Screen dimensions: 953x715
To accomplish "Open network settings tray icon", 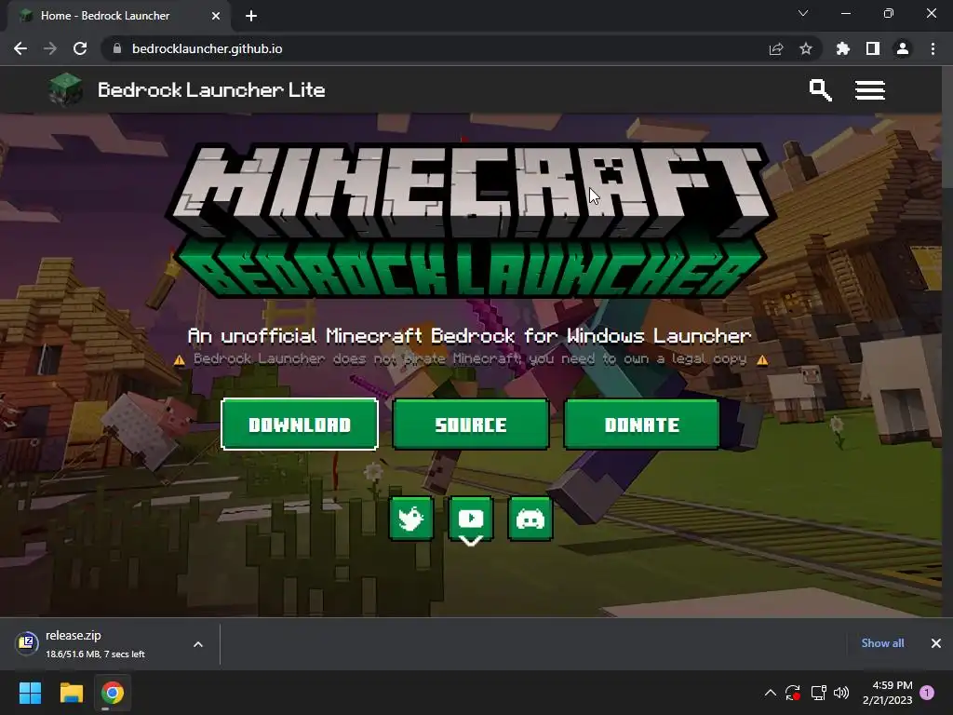I will [x=818, y=693].
